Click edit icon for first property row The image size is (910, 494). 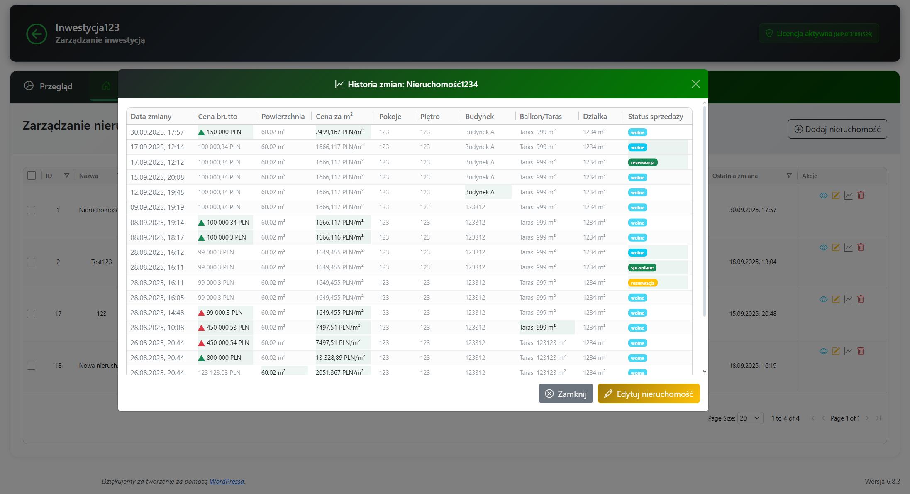(x=836, y=196)
